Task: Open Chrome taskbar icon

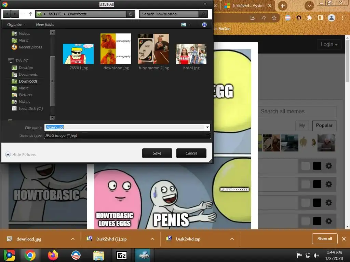Action: pos(30,255)
